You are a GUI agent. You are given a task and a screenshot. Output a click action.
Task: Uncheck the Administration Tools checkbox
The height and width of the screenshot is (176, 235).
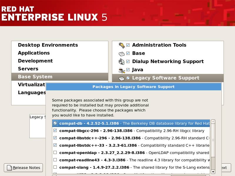click(128, 45)
